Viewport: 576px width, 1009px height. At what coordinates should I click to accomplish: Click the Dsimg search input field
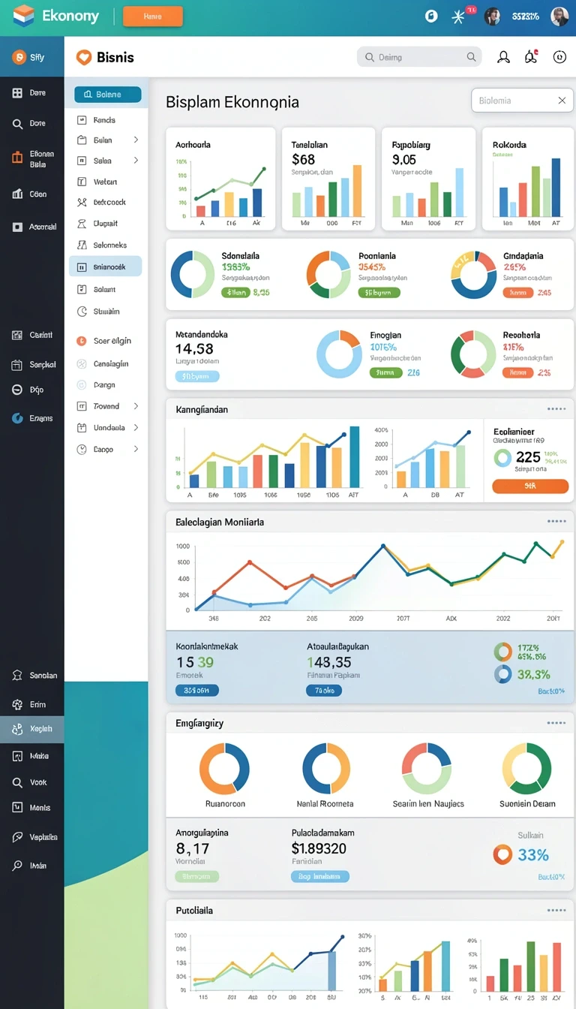coord(418,57)
